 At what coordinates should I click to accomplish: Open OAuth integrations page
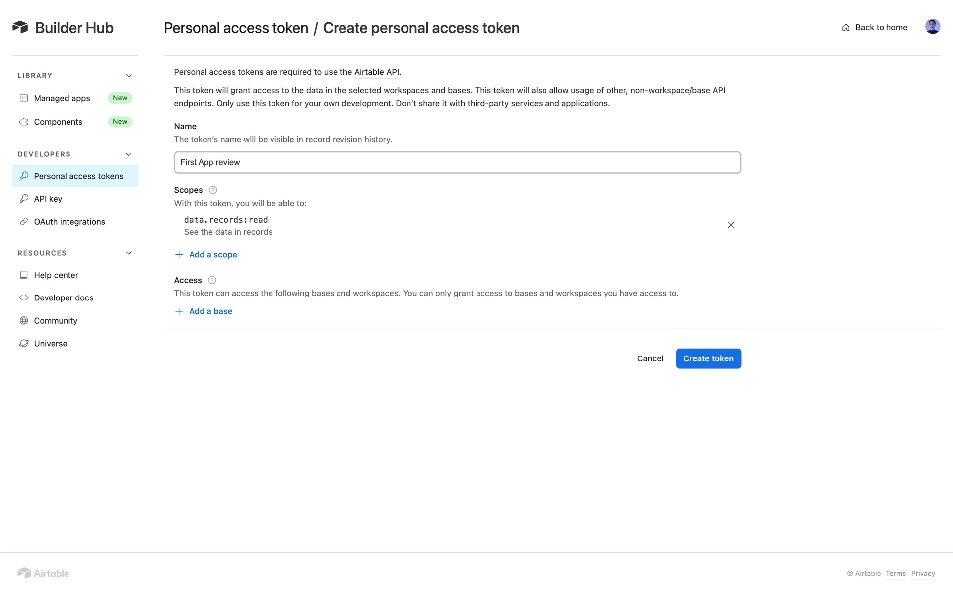[x=69, y=222]
